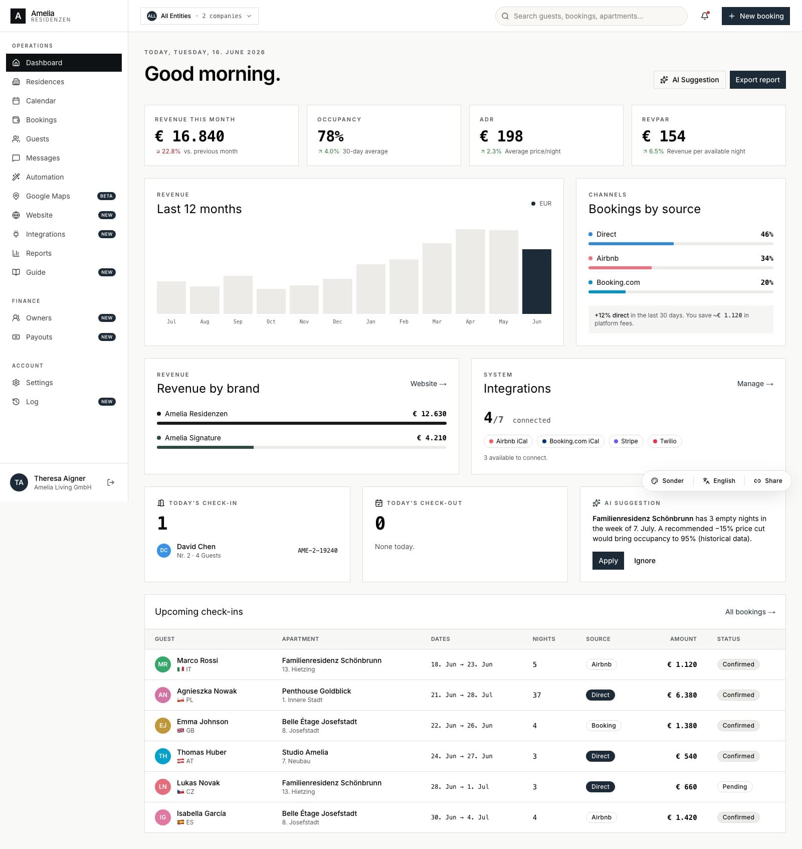The image size is (802, 849).
Task: Open the All bookings link
Action: pos(750,612)
